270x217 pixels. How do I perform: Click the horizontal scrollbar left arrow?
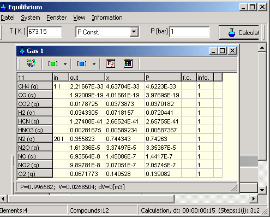(3, 198)
